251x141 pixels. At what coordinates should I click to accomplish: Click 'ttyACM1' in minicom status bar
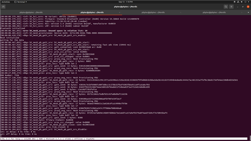90,139
